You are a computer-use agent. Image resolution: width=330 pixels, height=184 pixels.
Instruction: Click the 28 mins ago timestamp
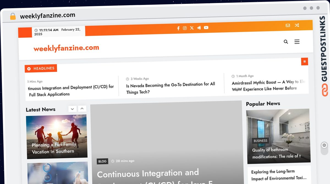coord(123,161)
